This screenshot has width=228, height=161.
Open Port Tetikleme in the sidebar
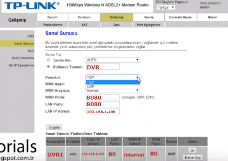click(23, 58)
